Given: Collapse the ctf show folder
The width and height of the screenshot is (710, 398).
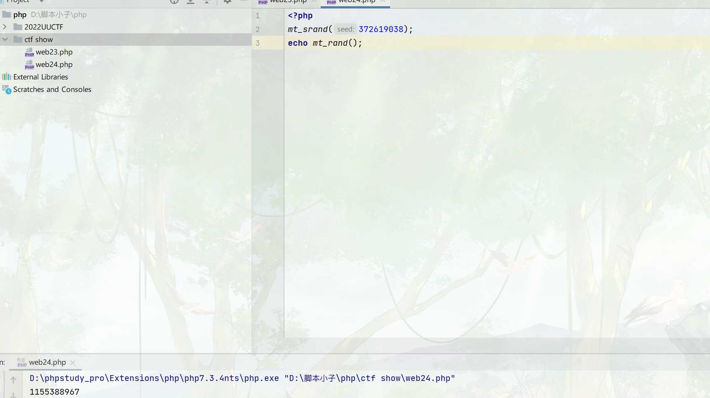Looking at the screenshot, I should (x=5, y=40).
